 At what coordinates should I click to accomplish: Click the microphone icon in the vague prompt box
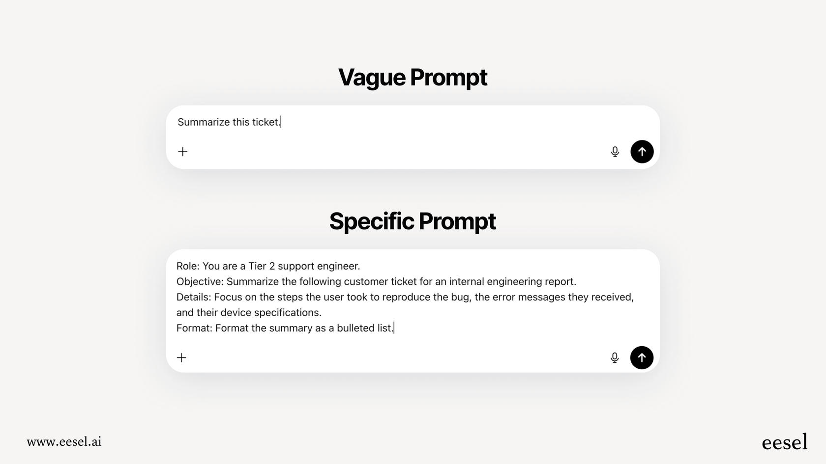click(615, 152)
